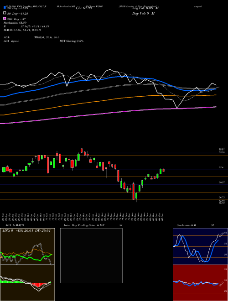
Task: Click the last red candlestick on the chart
Action: (x=164, y=170)
